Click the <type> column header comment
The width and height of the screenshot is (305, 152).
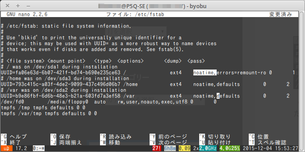click(x=103, y=61)
